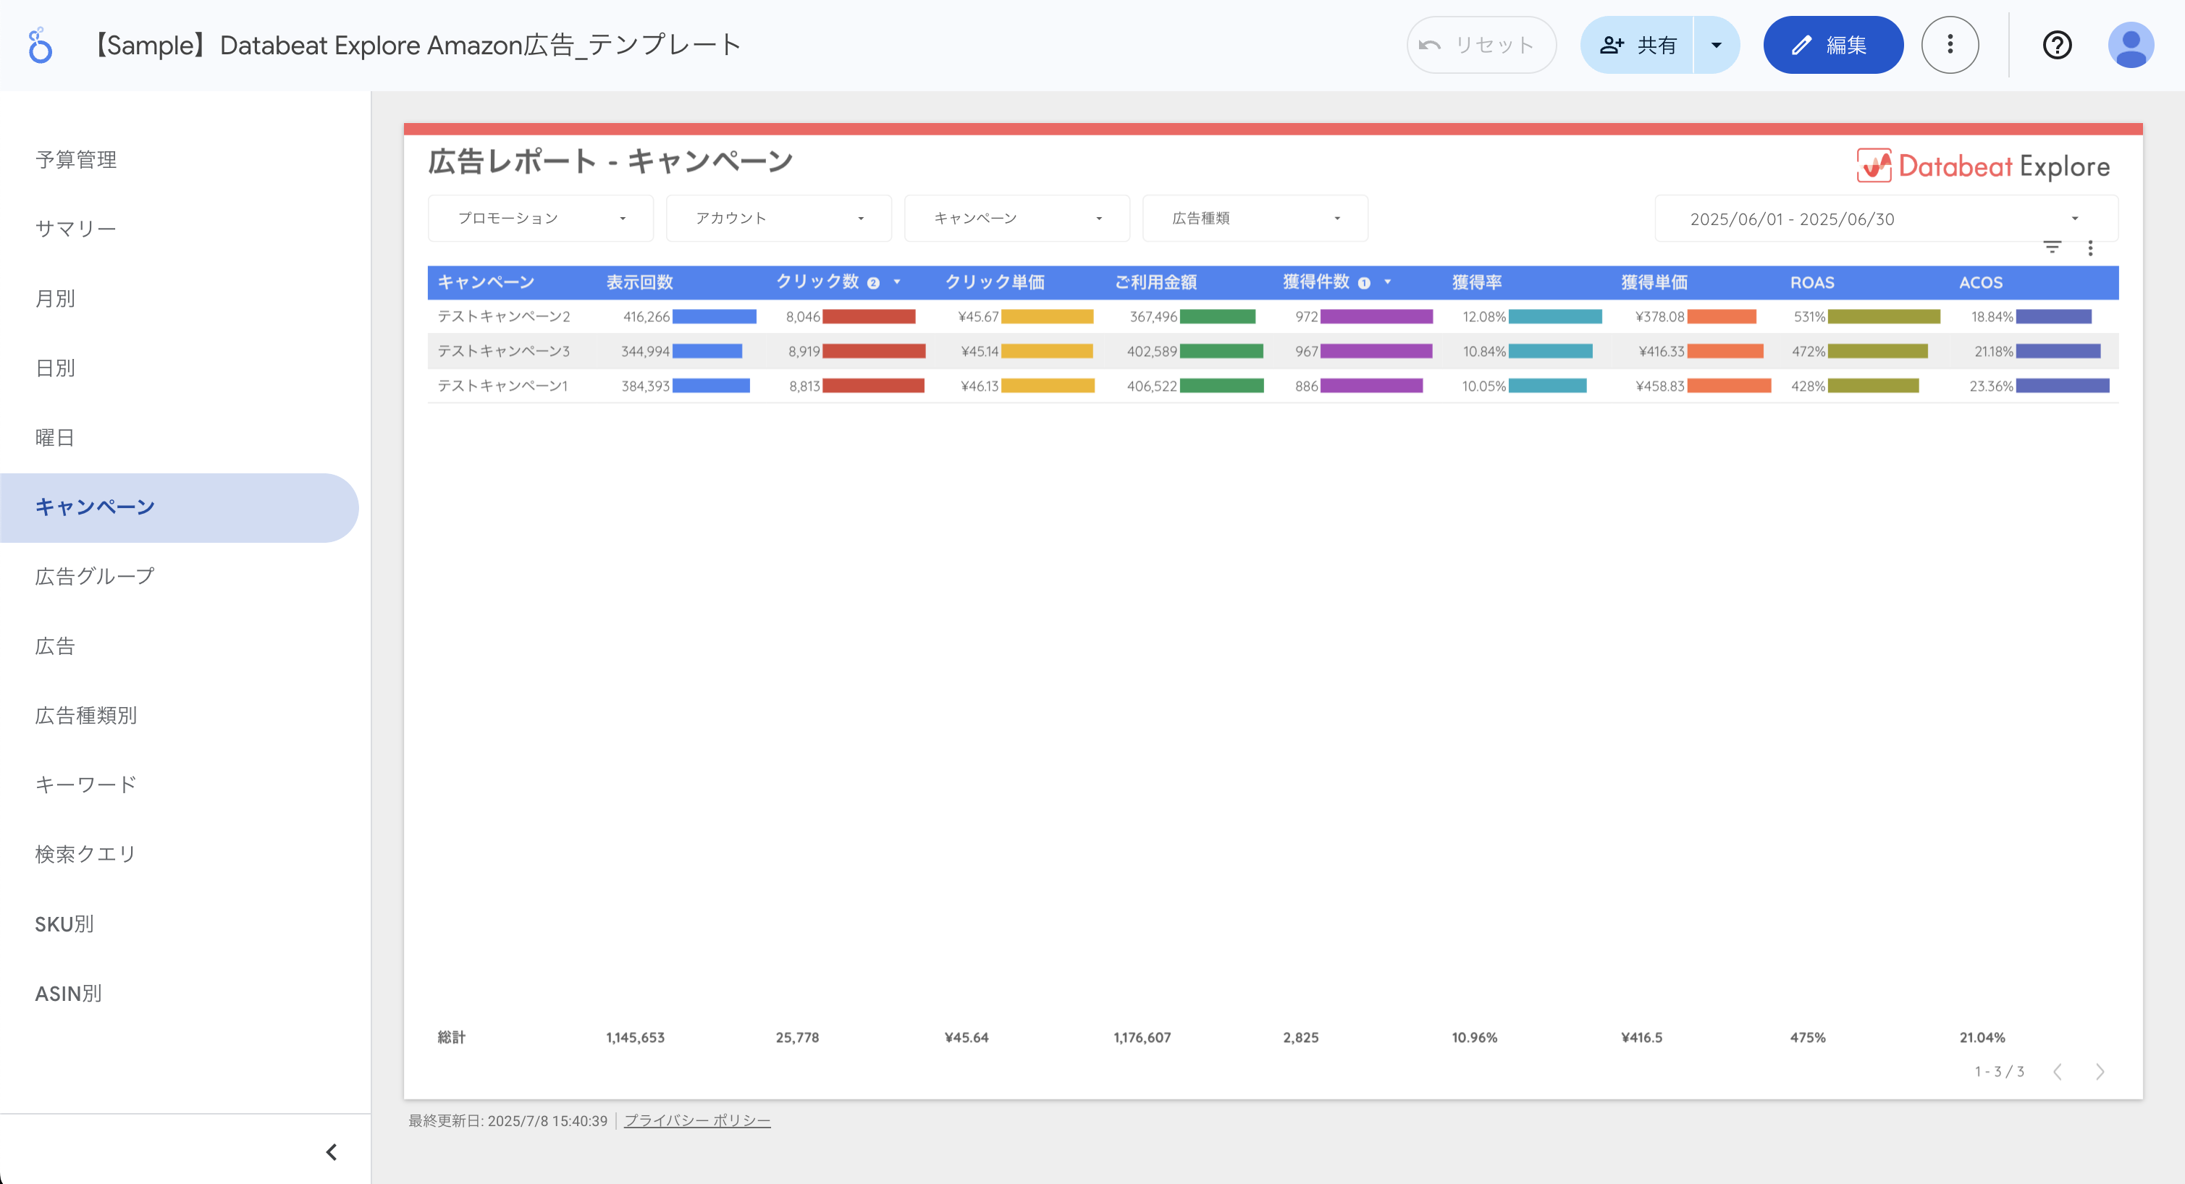This screenshot has height=1184, width=2185.
Task: Expand the share button dropdown arrow
Action: 1716,45
